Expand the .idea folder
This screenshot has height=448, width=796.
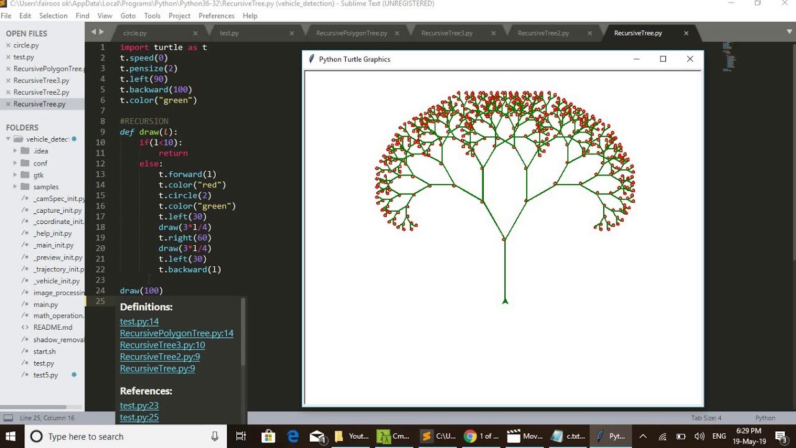click(x=16, y=151)
